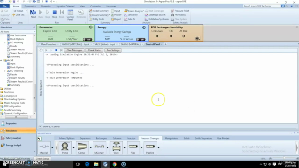Screen dimensions: 299x168
Task: Open Safety Analysis environment
Action: click(18, 138)
